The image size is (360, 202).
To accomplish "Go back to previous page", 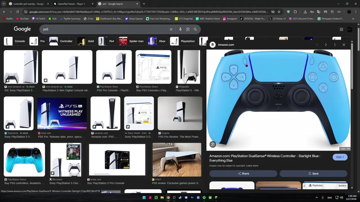I will 4,12.
